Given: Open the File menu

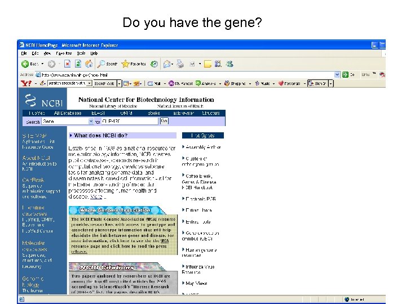Looking at the screenshot, I should [24, 53].
